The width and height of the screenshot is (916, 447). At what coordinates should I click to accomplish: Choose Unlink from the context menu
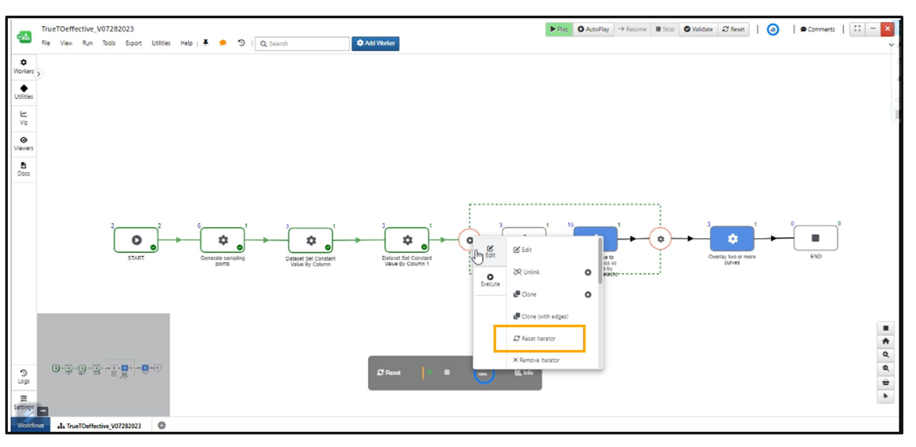(527, 272)
